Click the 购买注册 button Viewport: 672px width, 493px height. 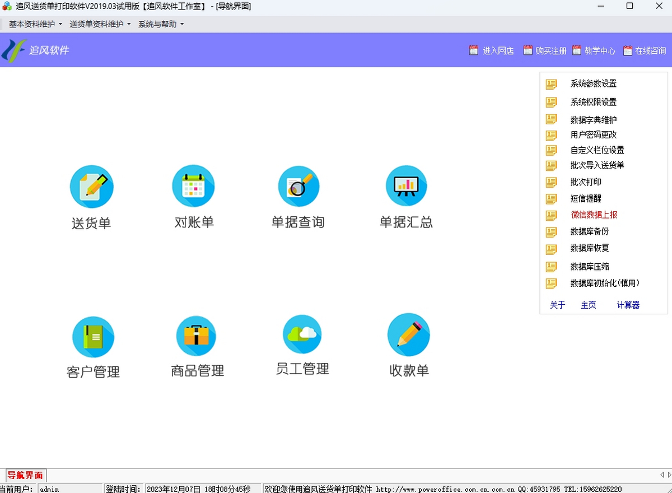(545, 50)
